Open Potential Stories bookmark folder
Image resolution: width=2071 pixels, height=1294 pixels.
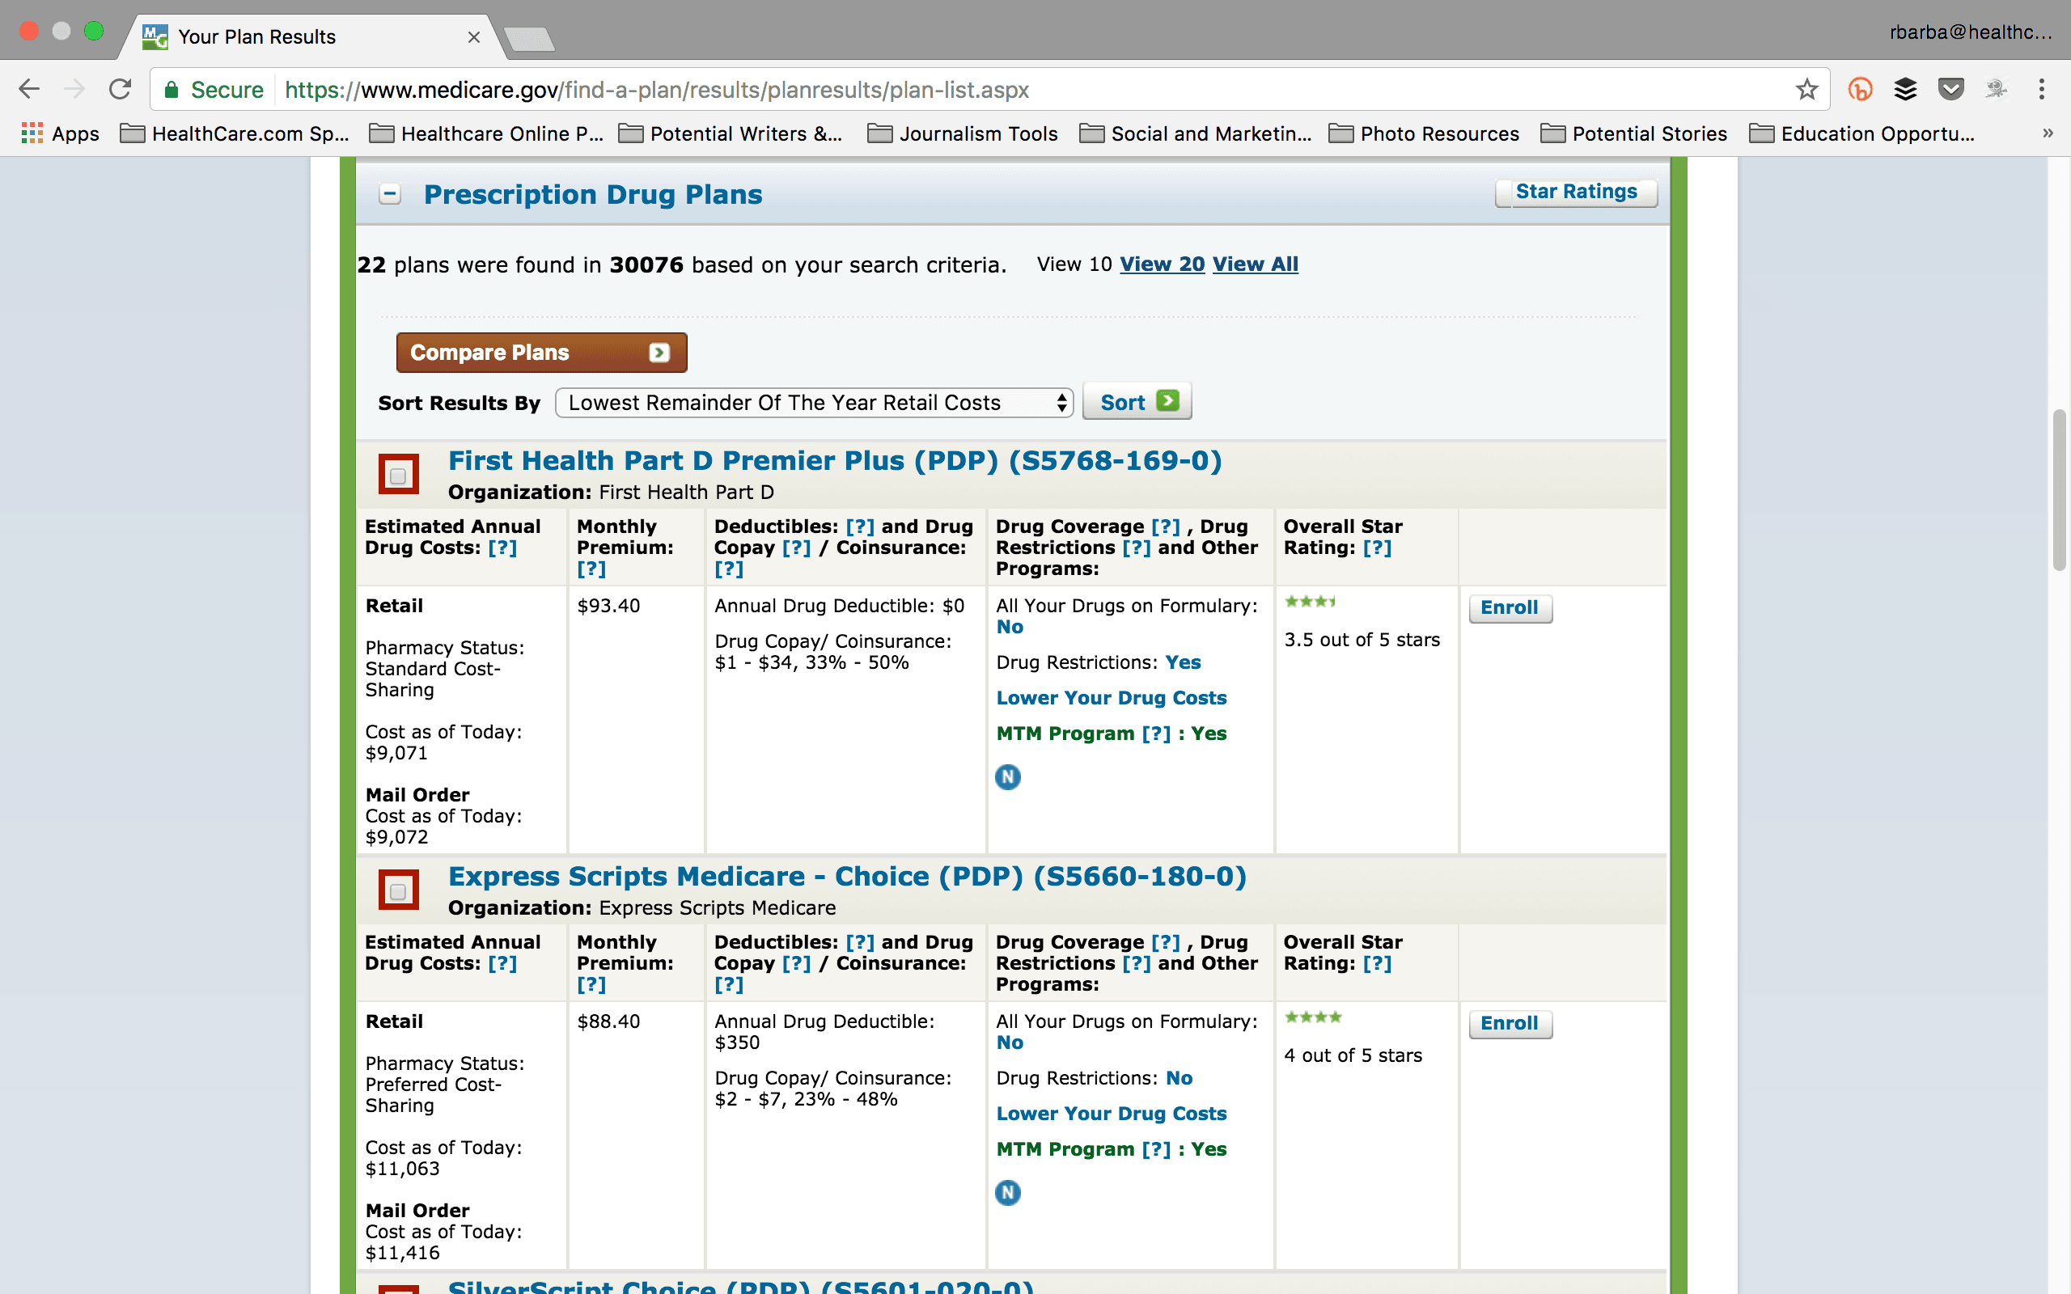tap(1633, 133)
